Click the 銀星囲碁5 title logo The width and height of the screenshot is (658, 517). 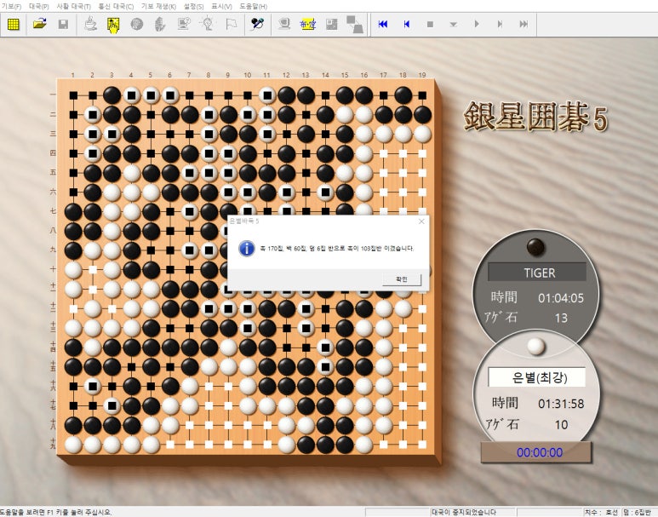(x=535, y=117)
